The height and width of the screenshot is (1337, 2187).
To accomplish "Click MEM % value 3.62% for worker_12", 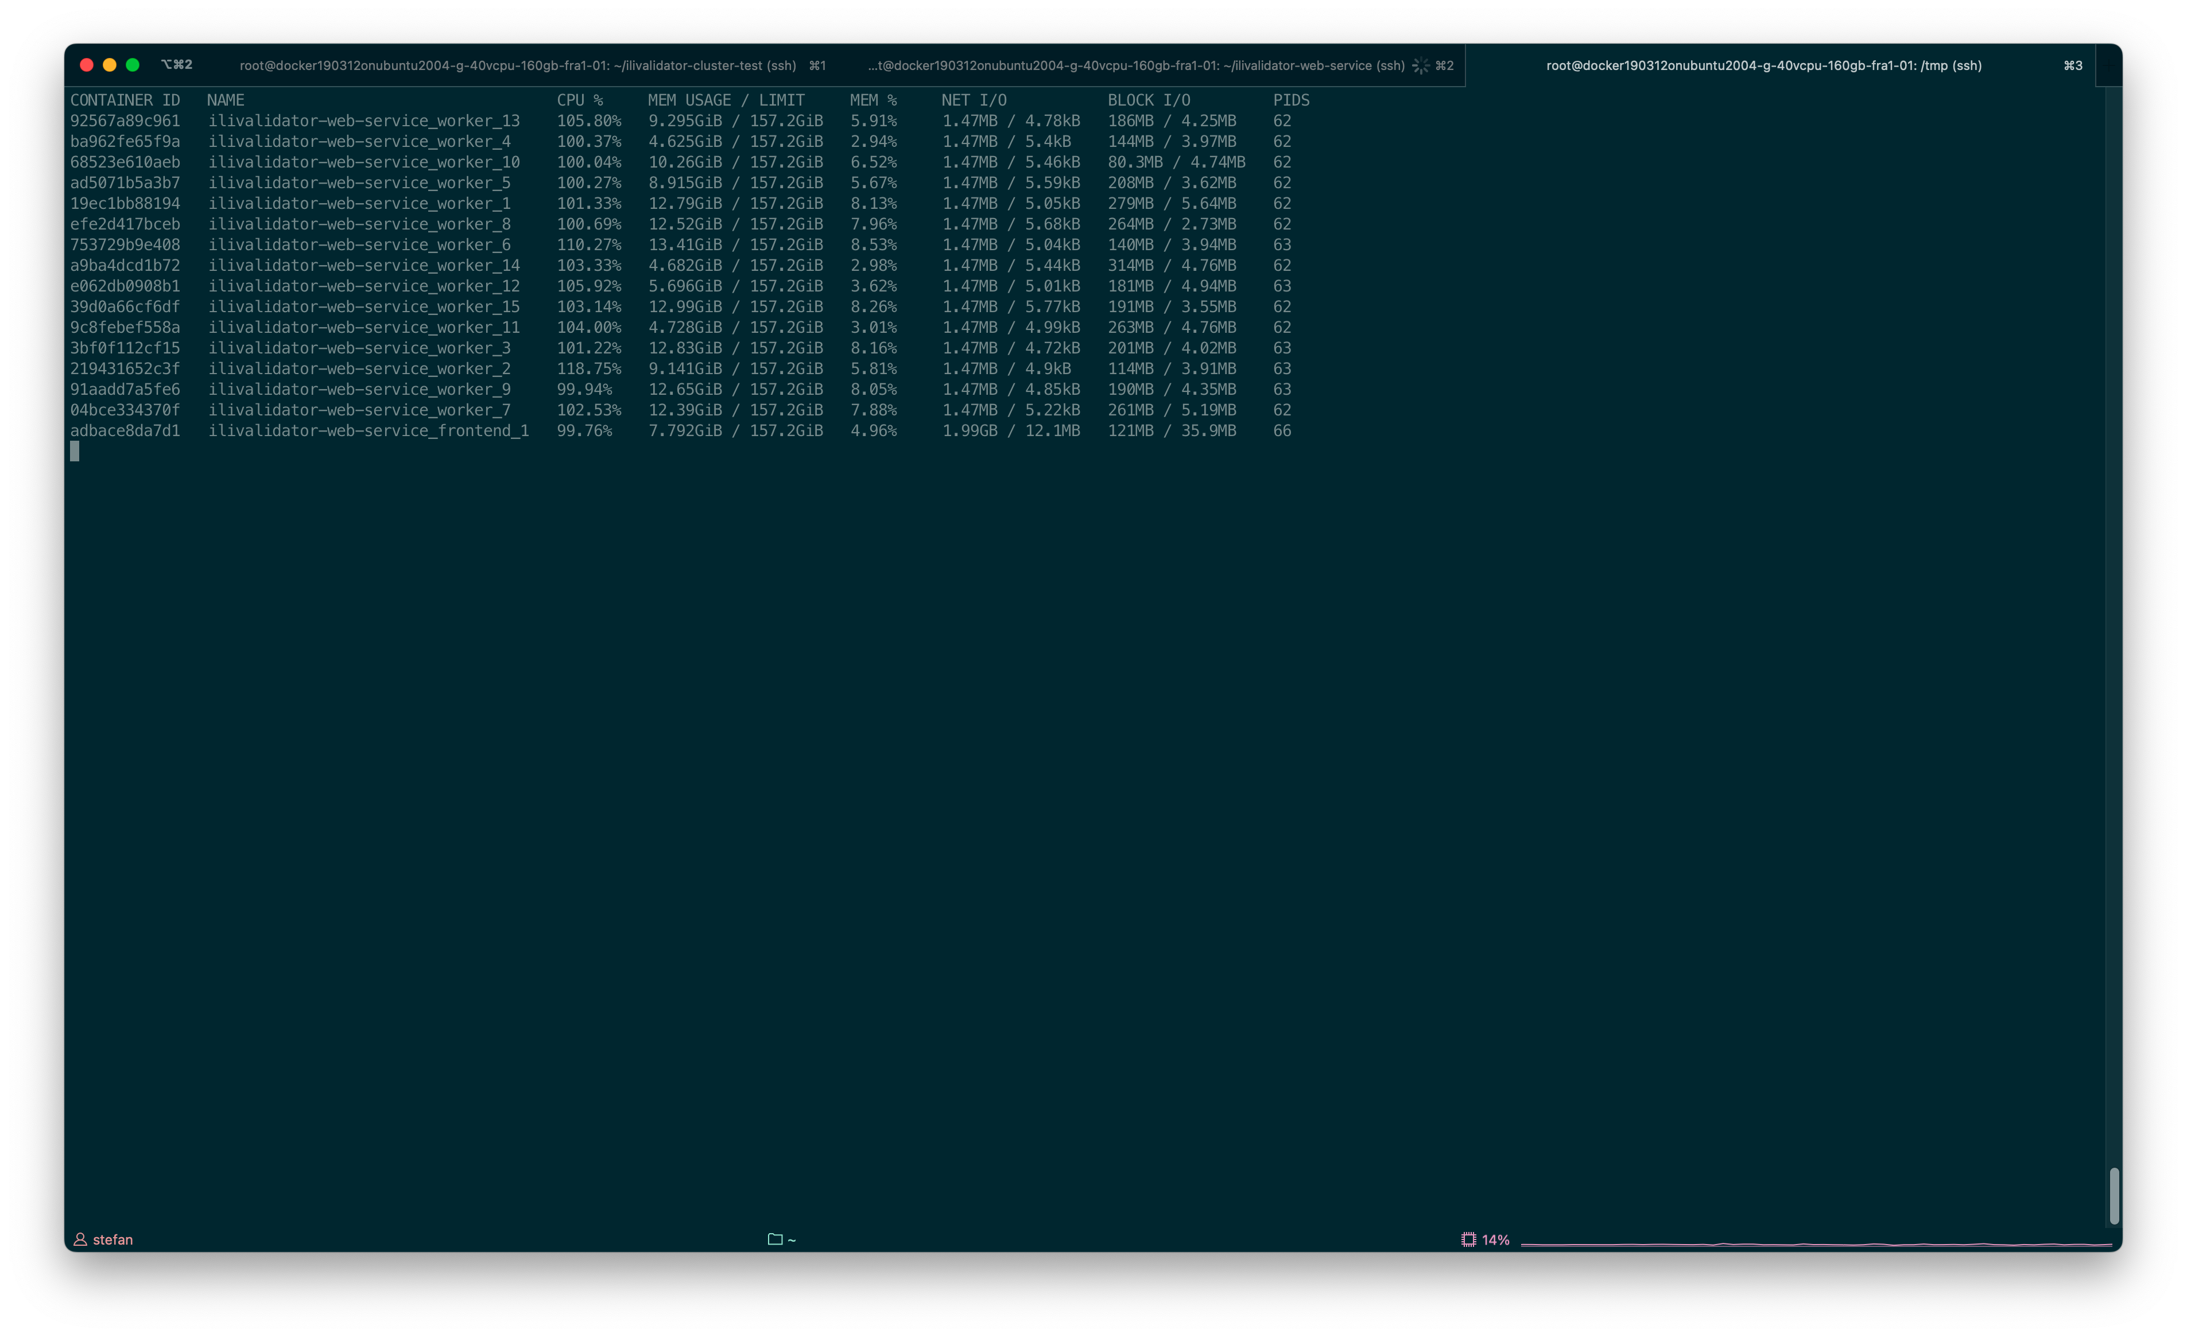I will (x=874, y=286).
